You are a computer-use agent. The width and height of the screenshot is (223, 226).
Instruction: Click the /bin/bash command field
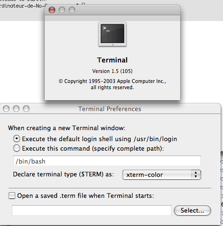[107, 161]
